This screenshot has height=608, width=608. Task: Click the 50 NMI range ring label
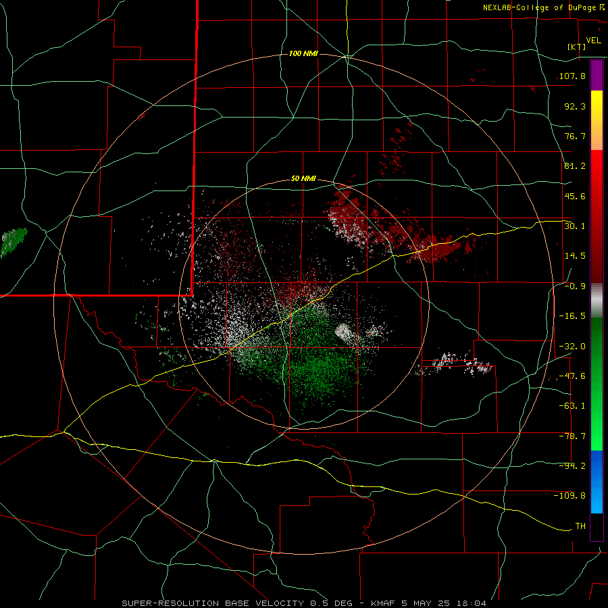click(303, 179)
